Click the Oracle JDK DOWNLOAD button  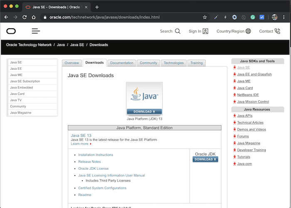tap(205, 159)
